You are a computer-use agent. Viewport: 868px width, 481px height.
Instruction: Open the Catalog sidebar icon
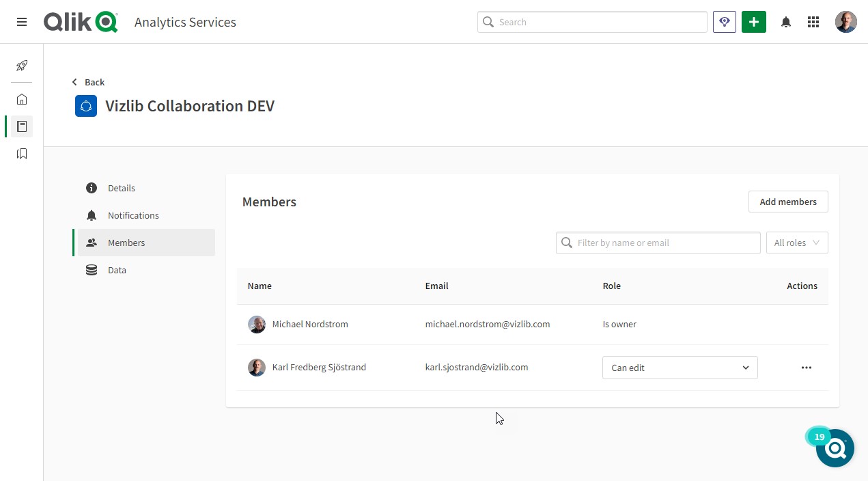click(22, 126)
